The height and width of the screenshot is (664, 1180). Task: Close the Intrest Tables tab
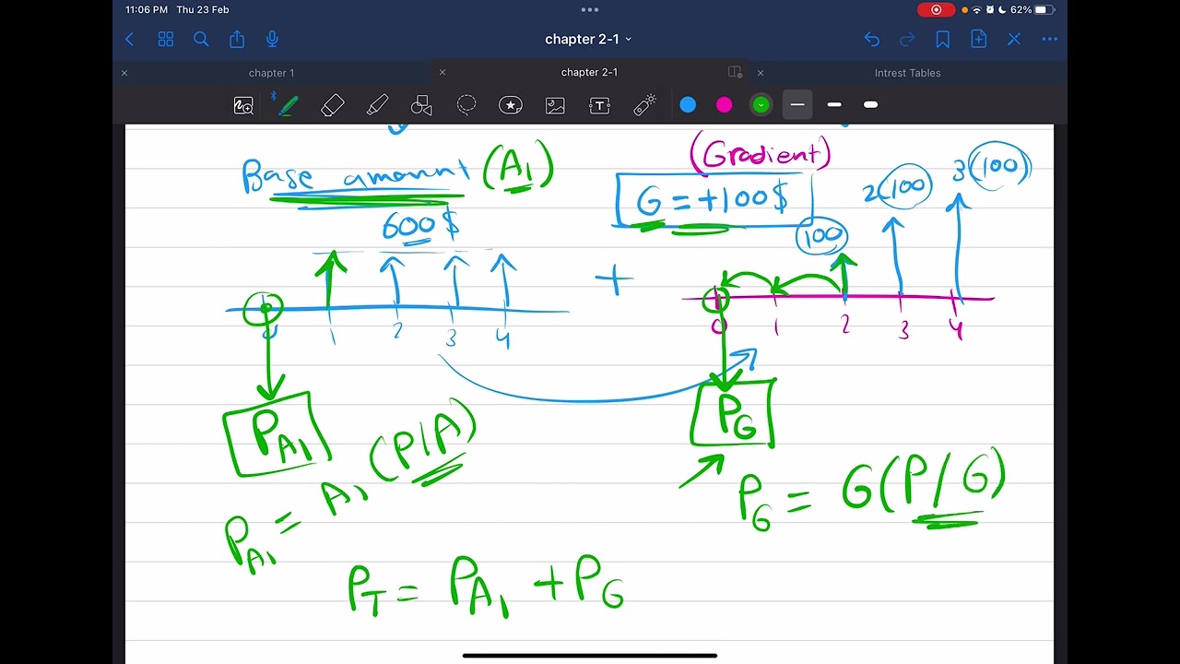[x=761, y=73]
